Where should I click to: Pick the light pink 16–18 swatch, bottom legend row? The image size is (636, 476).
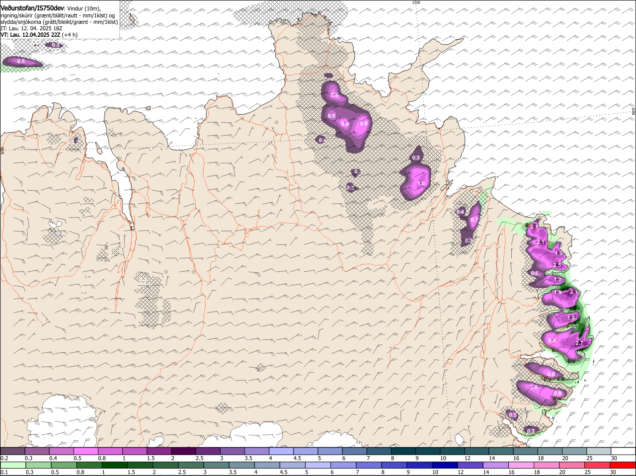tap(521, 466)
